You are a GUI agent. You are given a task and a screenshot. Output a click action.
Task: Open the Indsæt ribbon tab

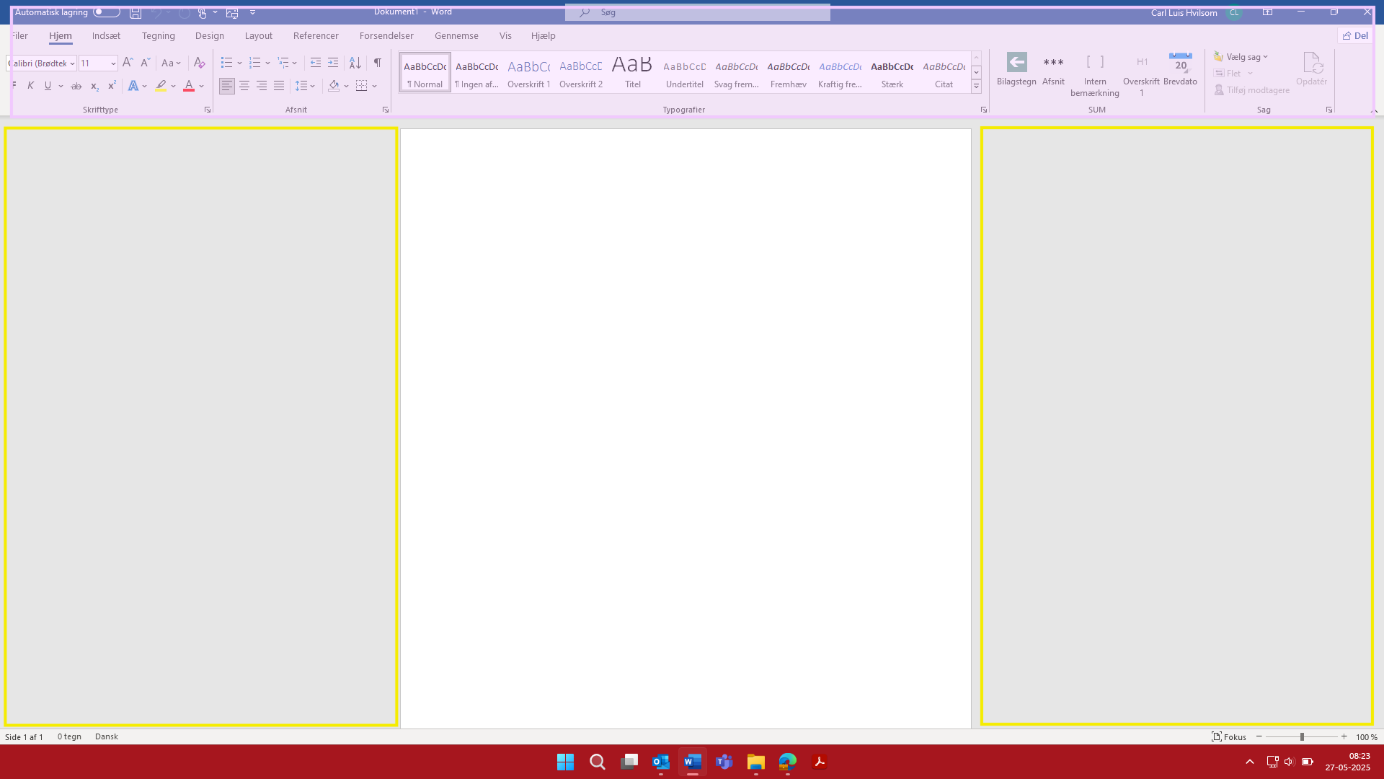(106, 35)
